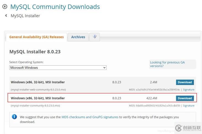Download the 422.4M community installer
Viewport: 202px width, 134px height.
(185, 98)
